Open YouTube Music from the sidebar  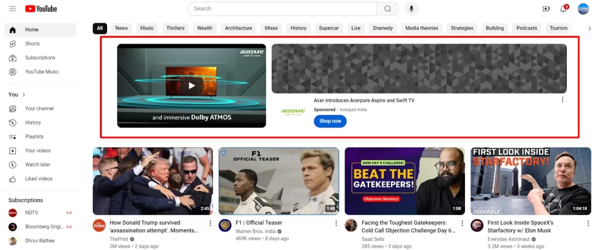[x=40, y=72]
